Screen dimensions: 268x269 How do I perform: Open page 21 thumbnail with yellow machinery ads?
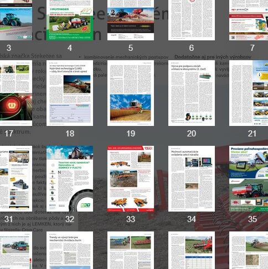pos(249,93)
